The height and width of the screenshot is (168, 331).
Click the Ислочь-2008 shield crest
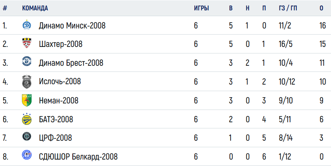(x=27, y=82)
